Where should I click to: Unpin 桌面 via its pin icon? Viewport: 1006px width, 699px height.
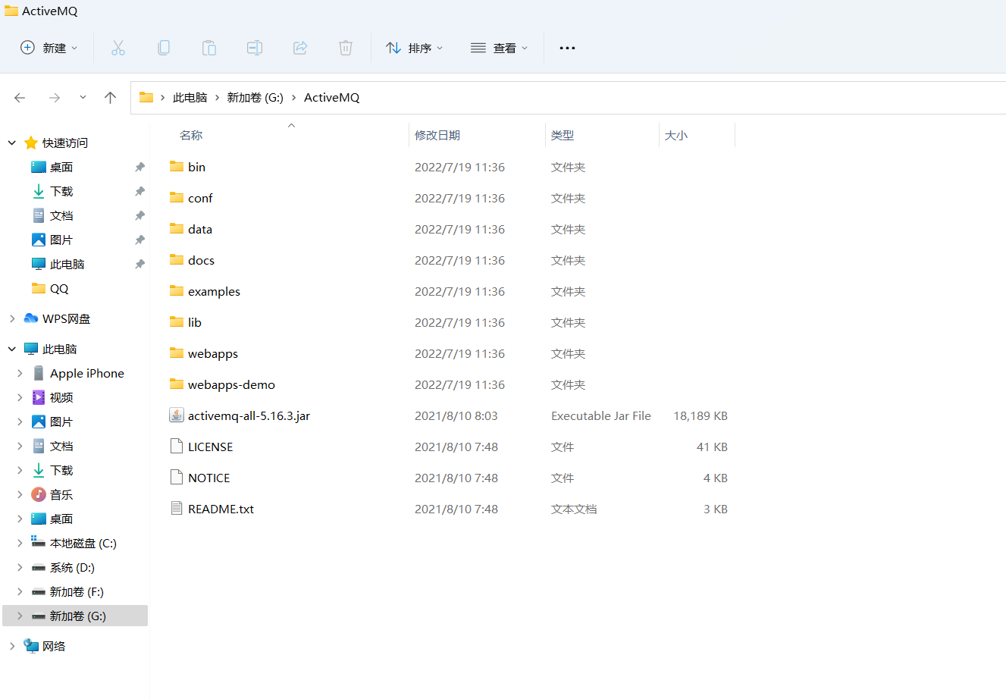click(x=139, y=168)
